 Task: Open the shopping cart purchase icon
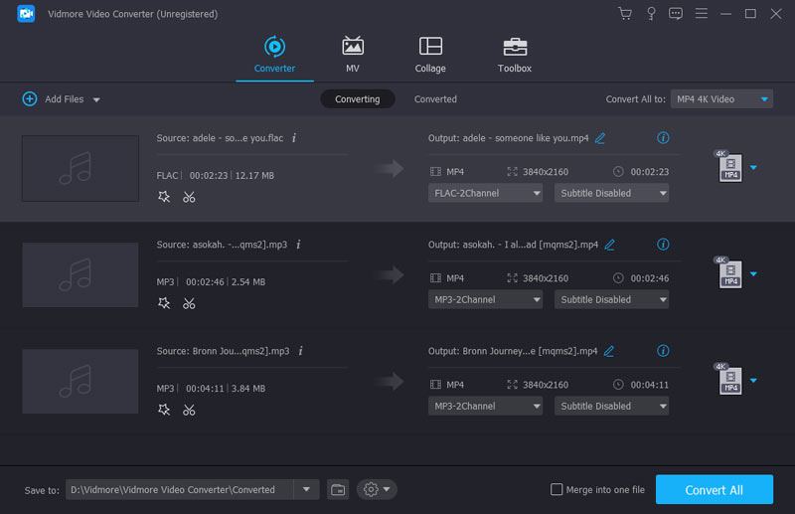[x=625, y=14]
